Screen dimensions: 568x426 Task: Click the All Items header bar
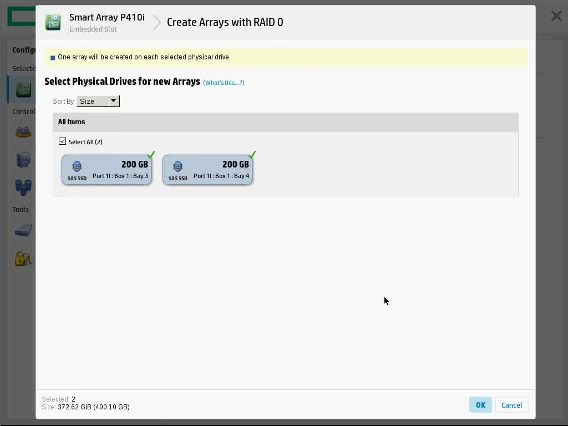tap(286, 122)
